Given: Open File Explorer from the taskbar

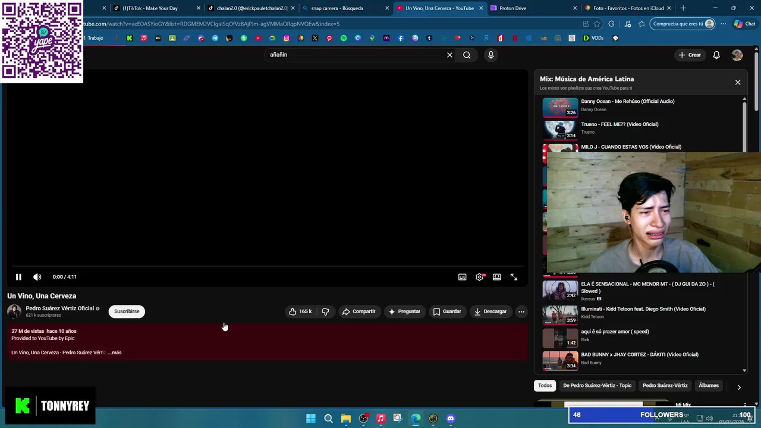Looking at the screenshot, I should [x=345, y=418].
